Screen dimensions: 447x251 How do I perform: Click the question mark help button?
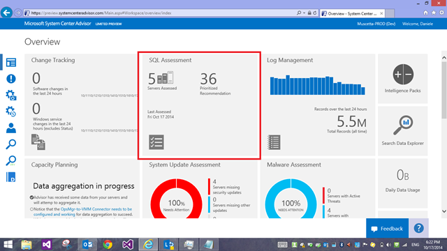coord(418,228)
